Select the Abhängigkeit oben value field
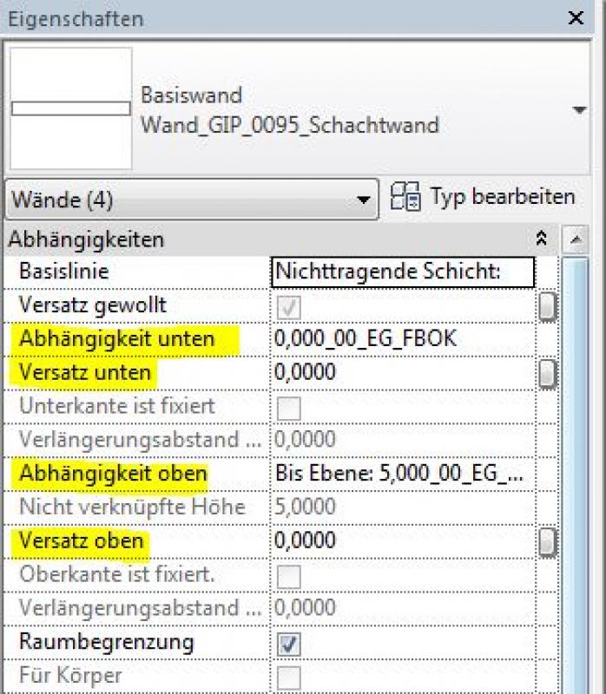 tap(403, 475)
